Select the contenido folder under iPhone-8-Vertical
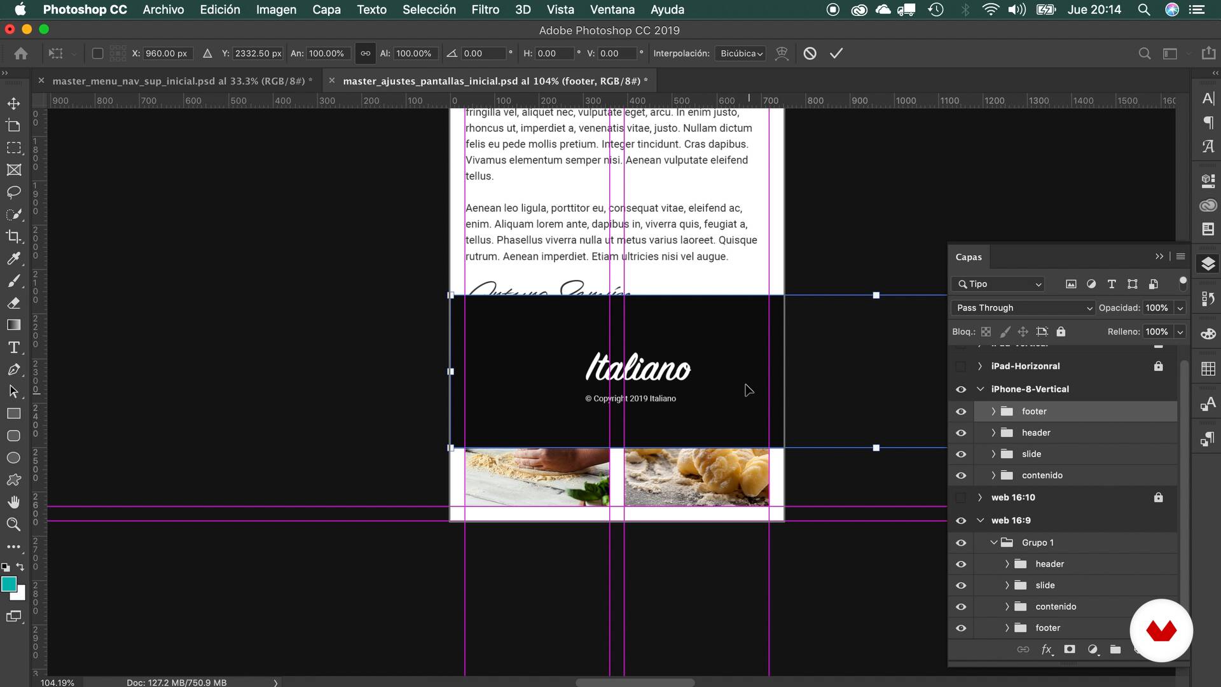 1042,475
